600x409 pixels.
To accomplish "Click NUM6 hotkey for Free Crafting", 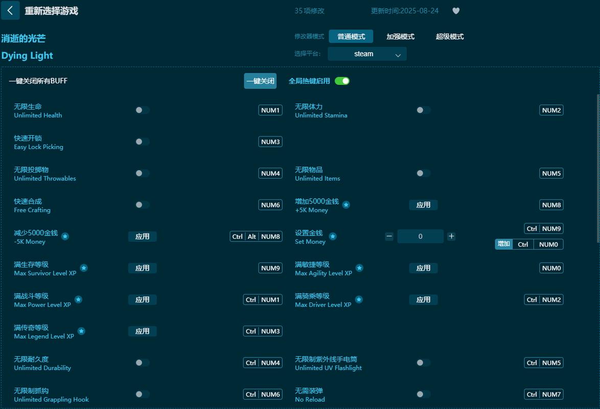I will coord(270,205).
